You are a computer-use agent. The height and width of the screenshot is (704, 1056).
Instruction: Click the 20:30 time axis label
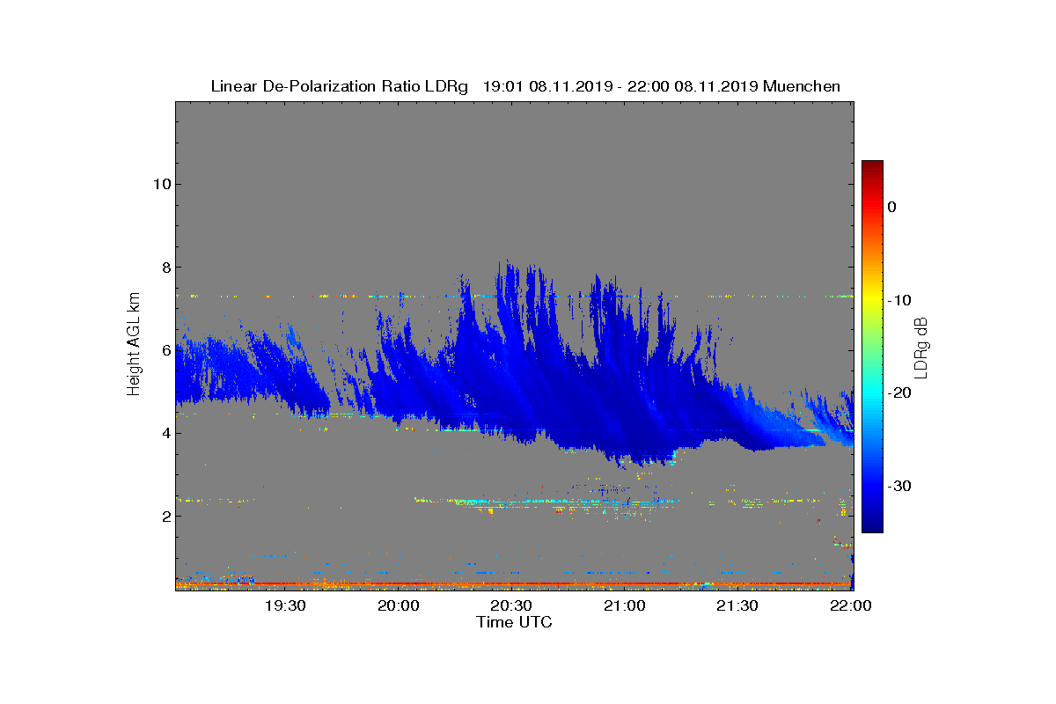coord(511,605)
